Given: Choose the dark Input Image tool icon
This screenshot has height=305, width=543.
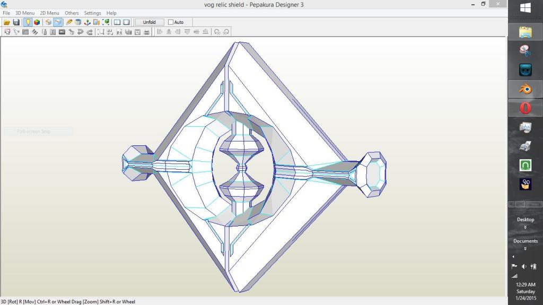Looking at the screenshot, I should click(62, 32).
